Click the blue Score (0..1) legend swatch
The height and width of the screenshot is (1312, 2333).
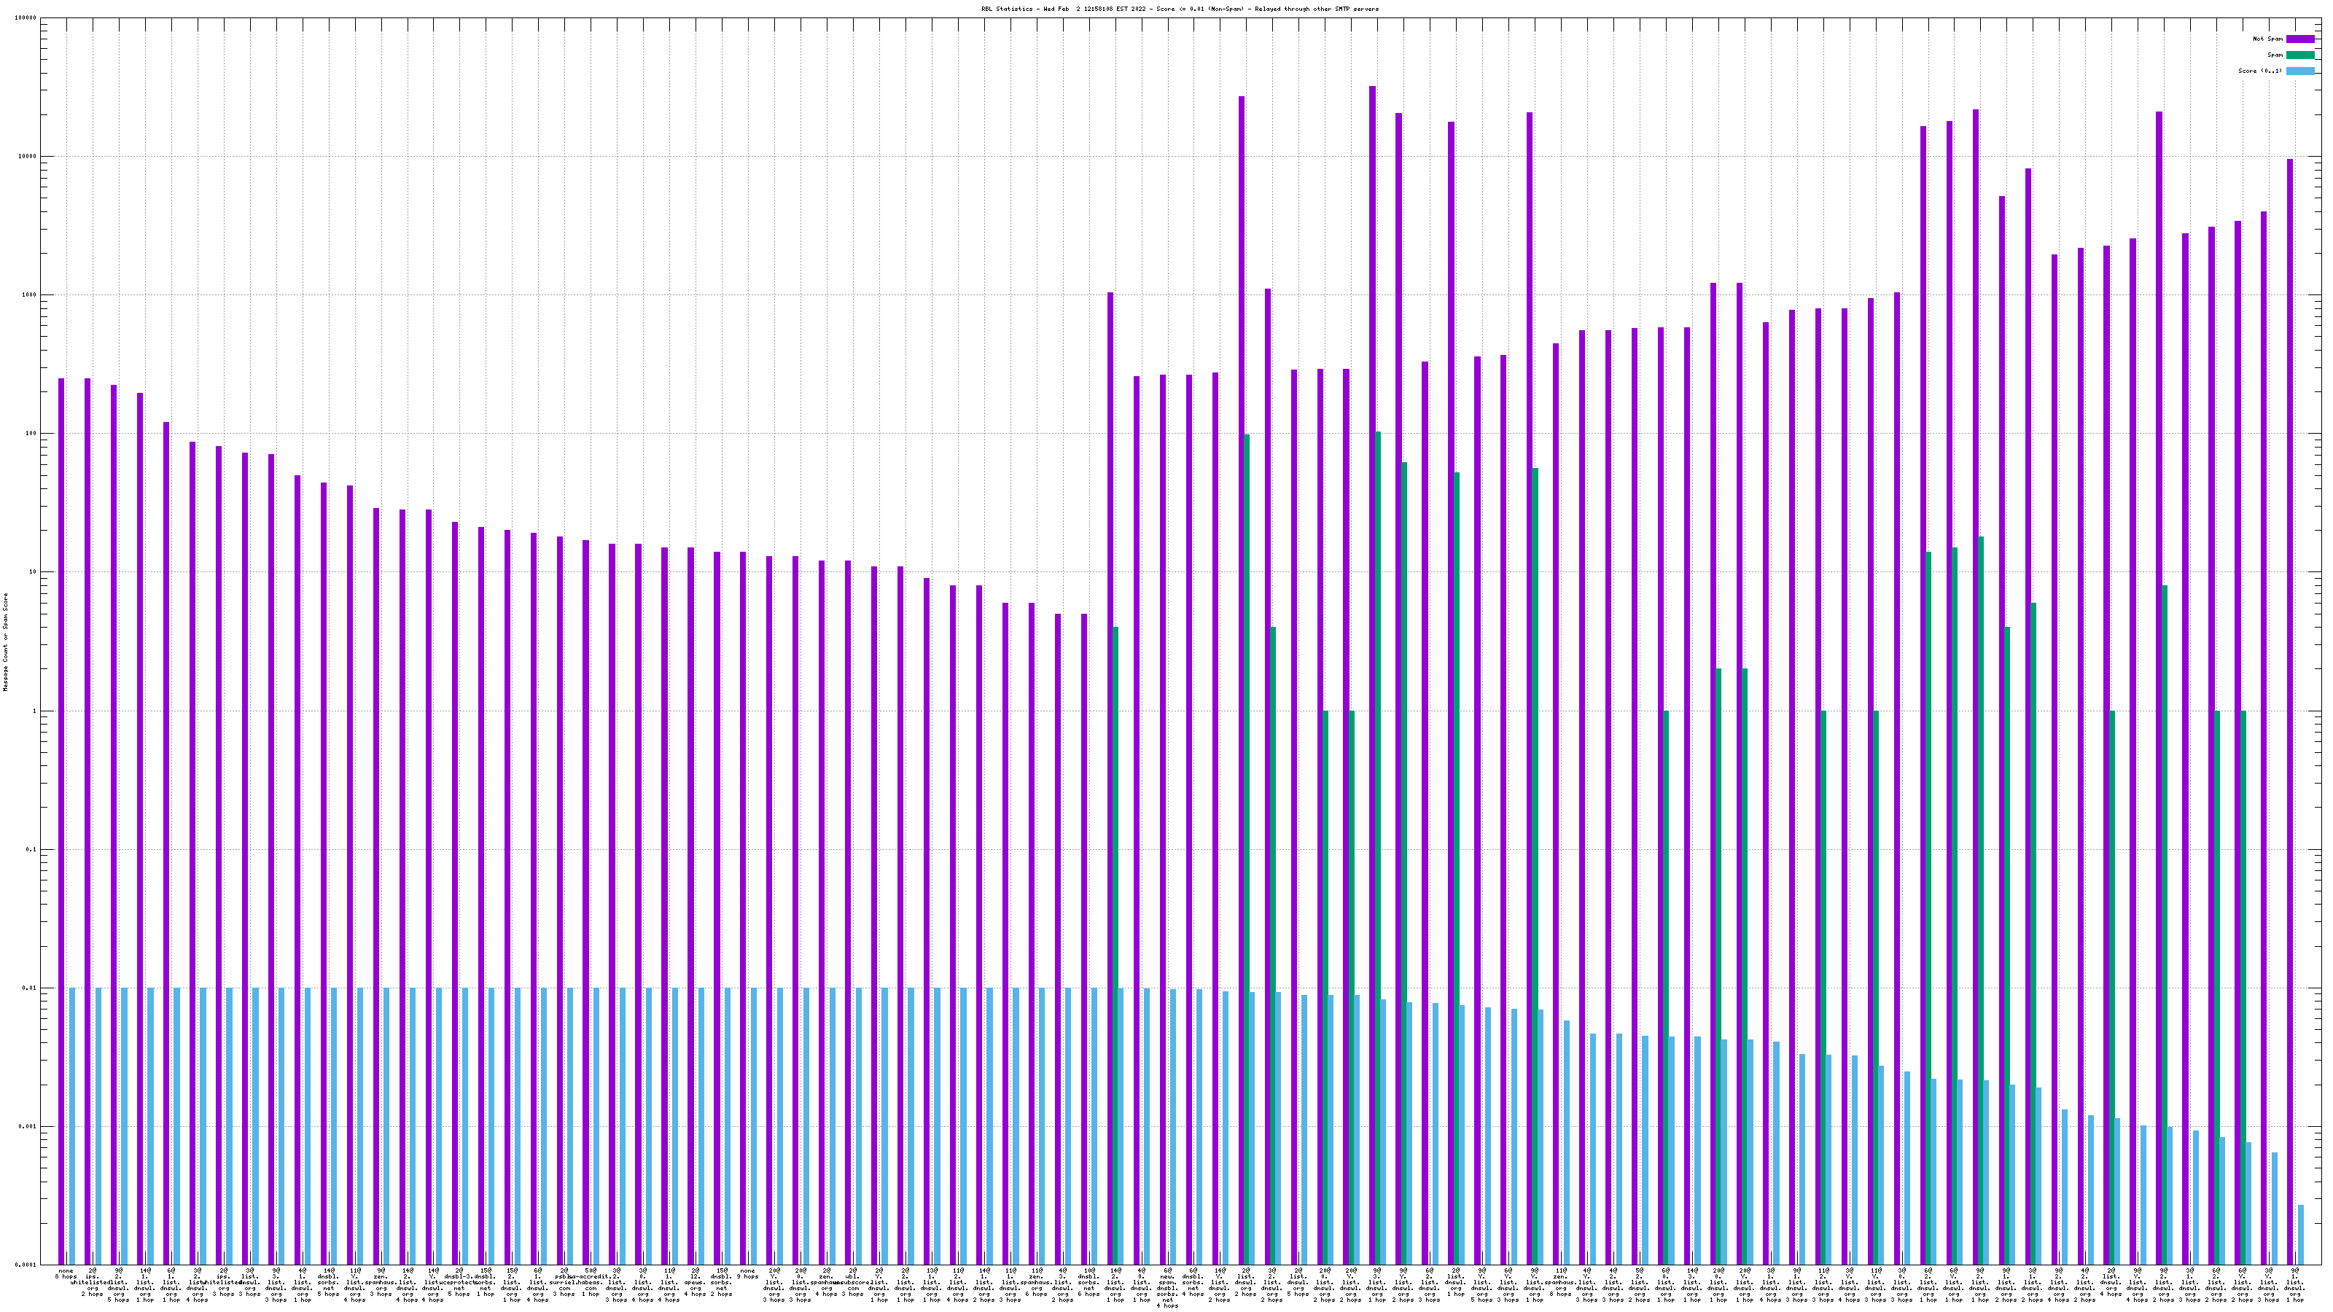(2300, 71)
